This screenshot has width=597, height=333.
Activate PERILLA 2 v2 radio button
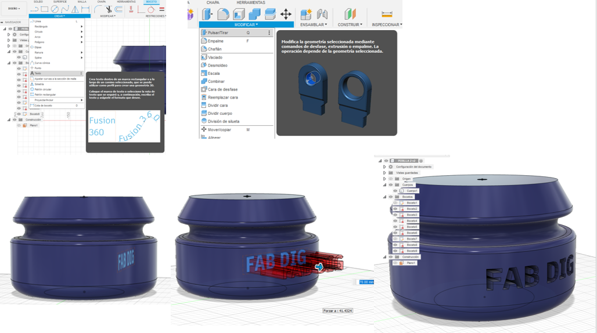(420, 161)
